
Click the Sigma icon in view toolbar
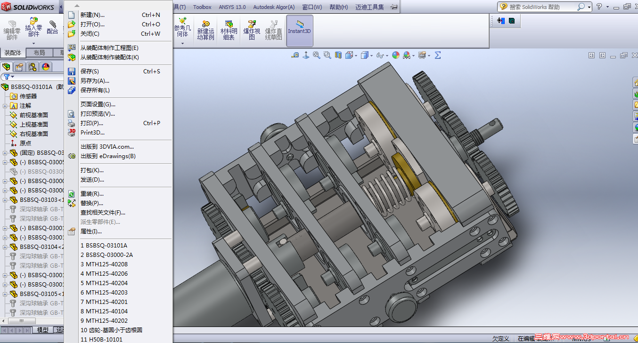[x=438, y=55]
